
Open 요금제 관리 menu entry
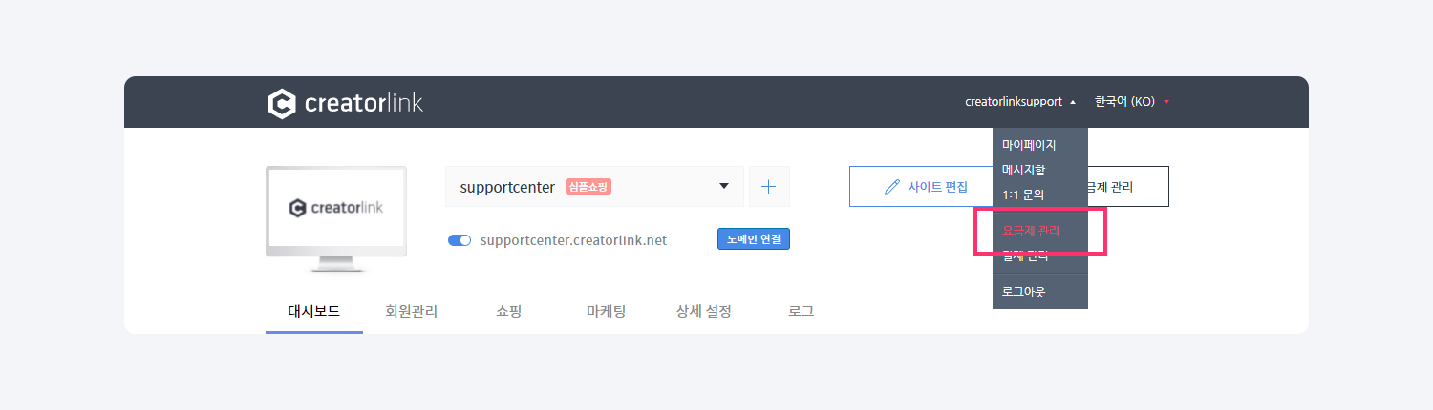(x=1031, y=231)
